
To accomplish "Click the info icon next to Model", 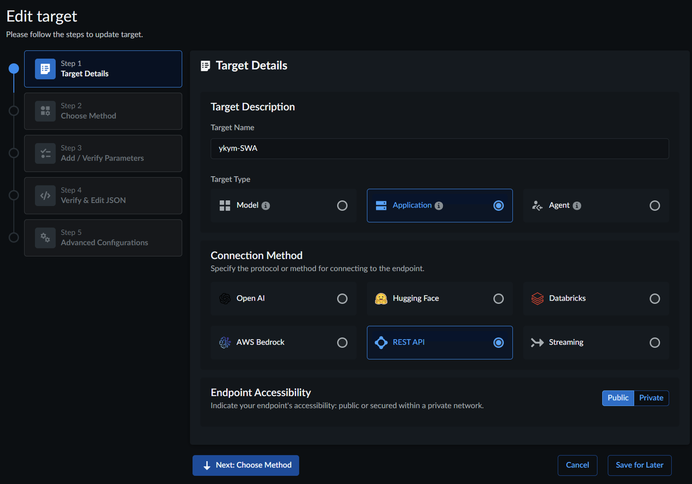I will click(x=266, y=206).
